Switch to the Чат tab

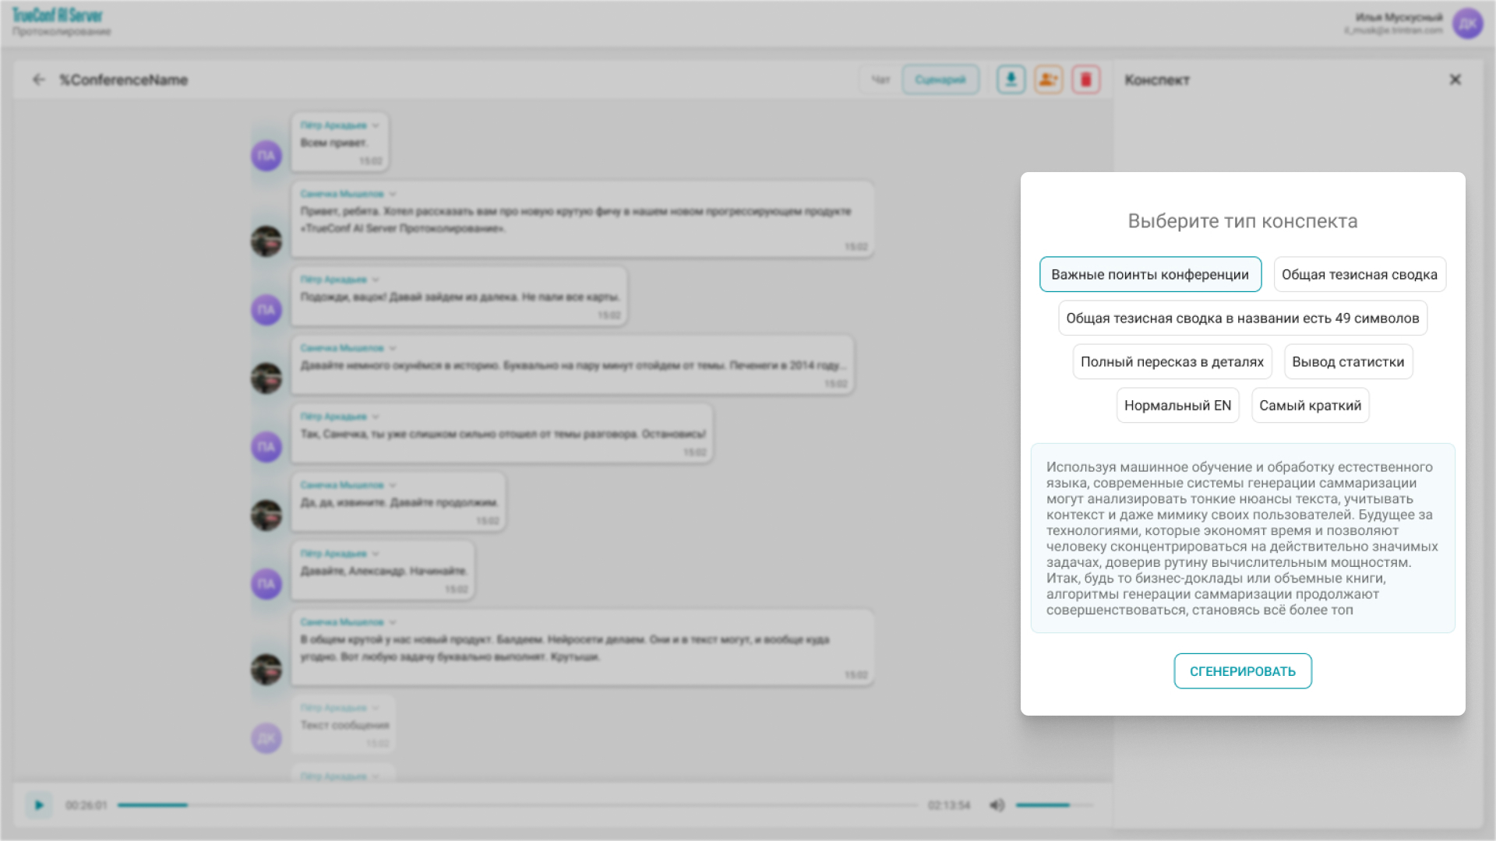tap(880, 79)
